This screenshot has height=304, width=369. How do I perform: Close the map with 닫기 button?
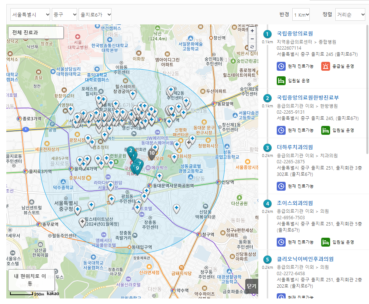[251, 286]
